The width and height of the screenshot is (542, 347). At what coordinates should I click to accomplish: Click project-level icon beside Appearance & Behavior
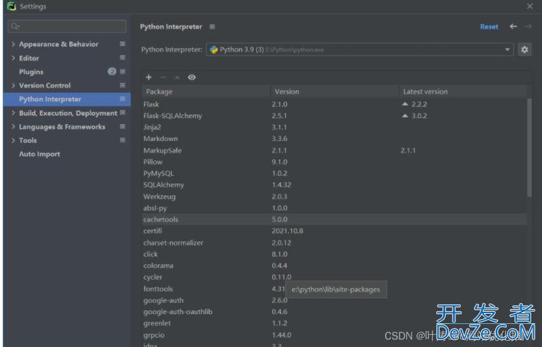pos(123,44)
